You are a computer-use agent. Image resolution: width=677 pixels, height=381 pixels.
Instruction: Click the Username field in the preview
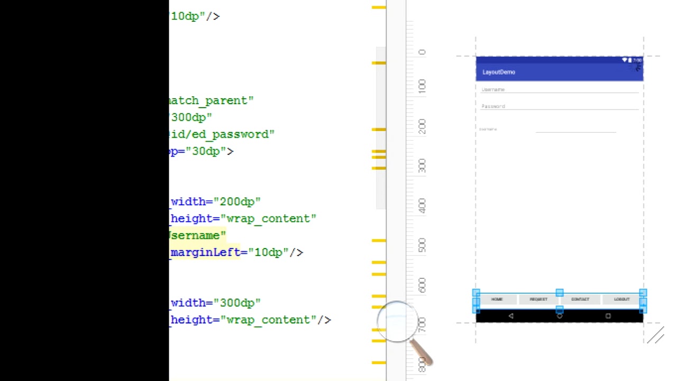tap(560, 89)
